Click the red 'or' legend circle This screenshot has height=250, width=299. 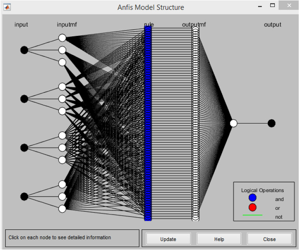click(253, 207)
